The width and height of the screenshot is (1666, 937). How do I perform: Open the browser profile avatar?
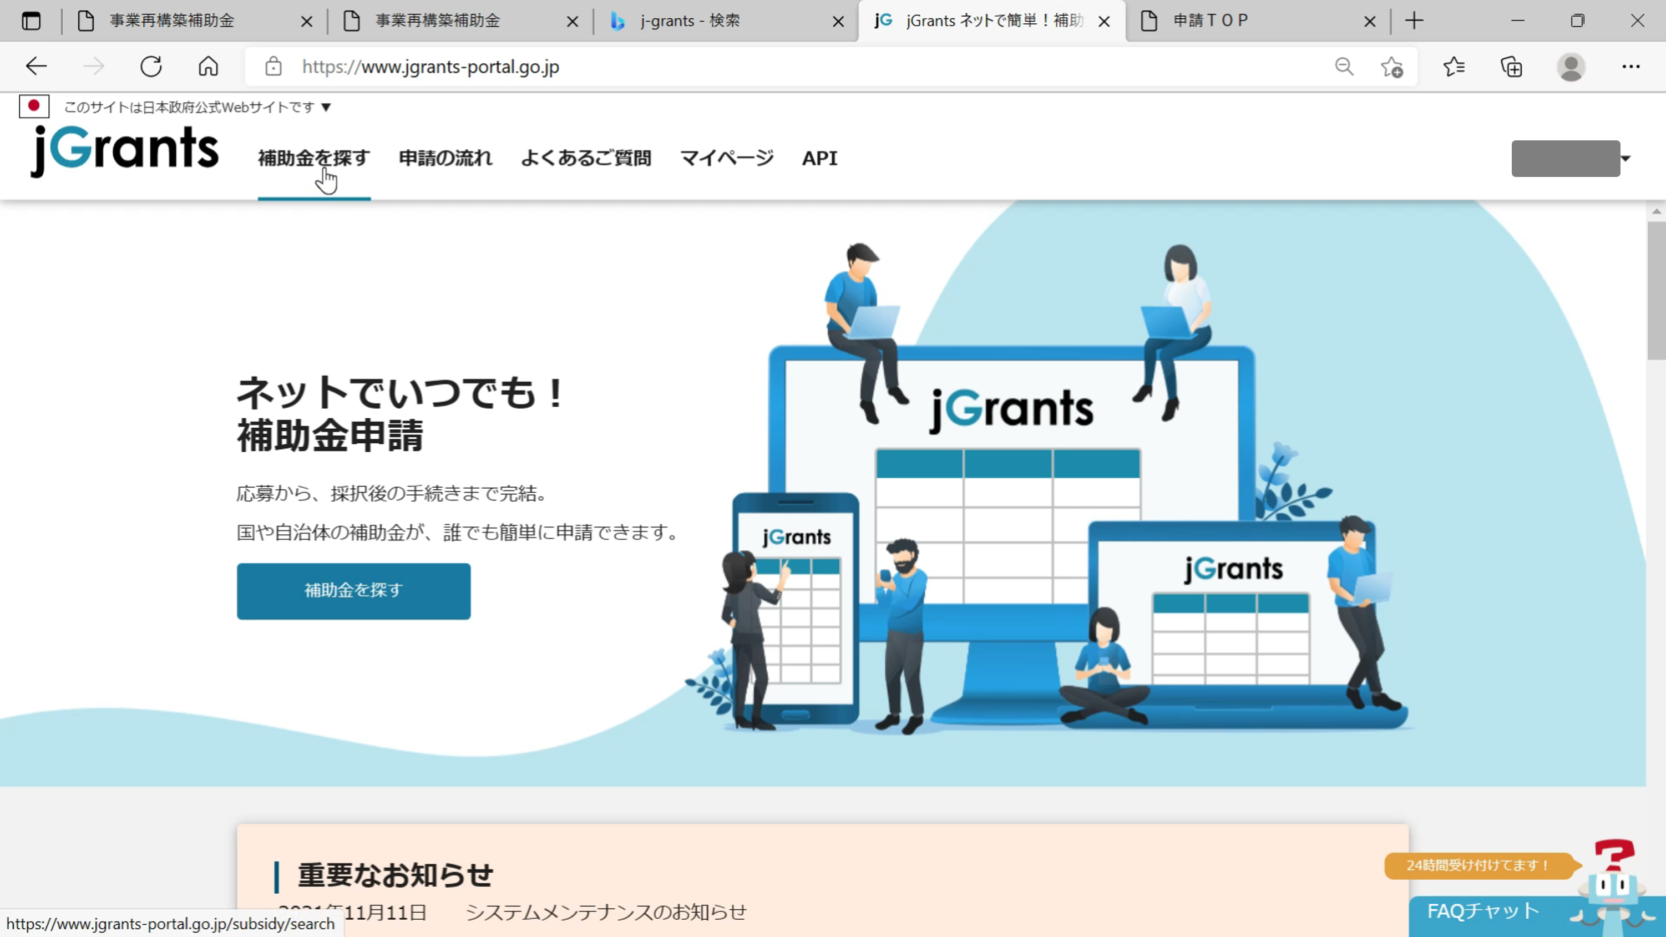click(1571, 67)
